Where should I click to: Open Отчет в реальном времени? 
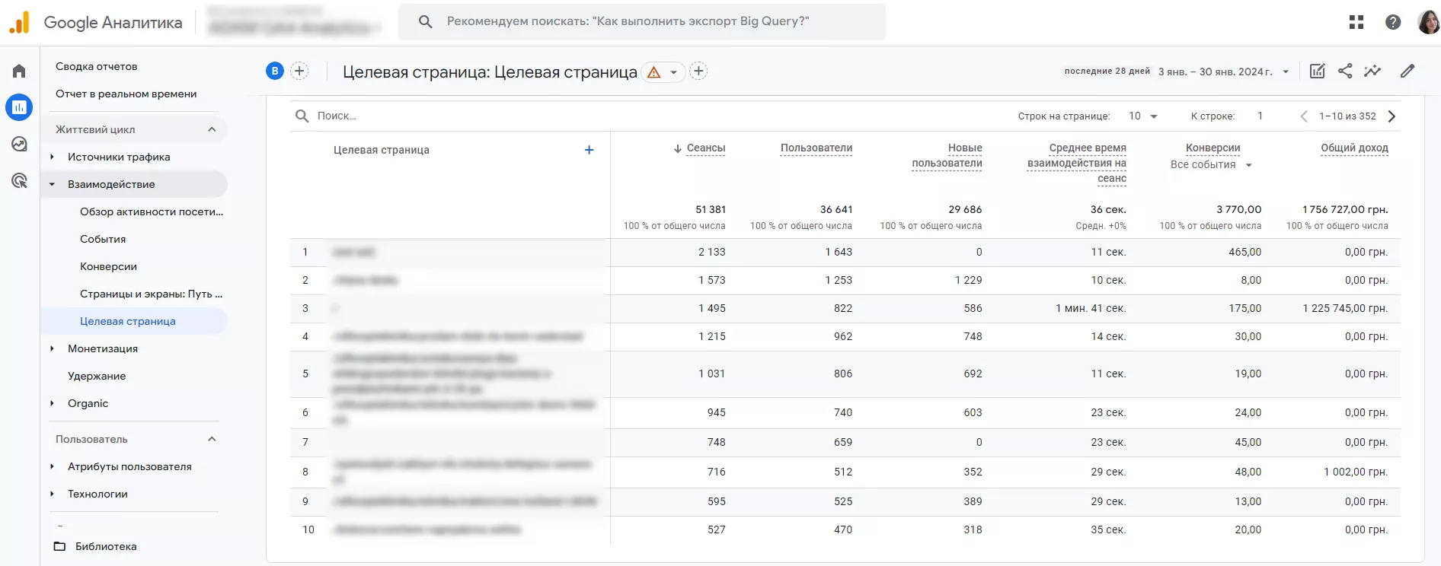126,94
